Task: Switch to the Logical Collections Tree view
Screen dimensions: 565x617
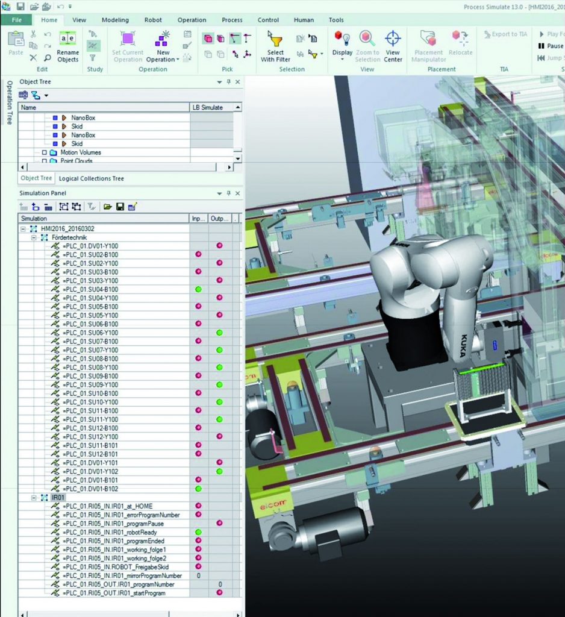Action: coord(90,178)
